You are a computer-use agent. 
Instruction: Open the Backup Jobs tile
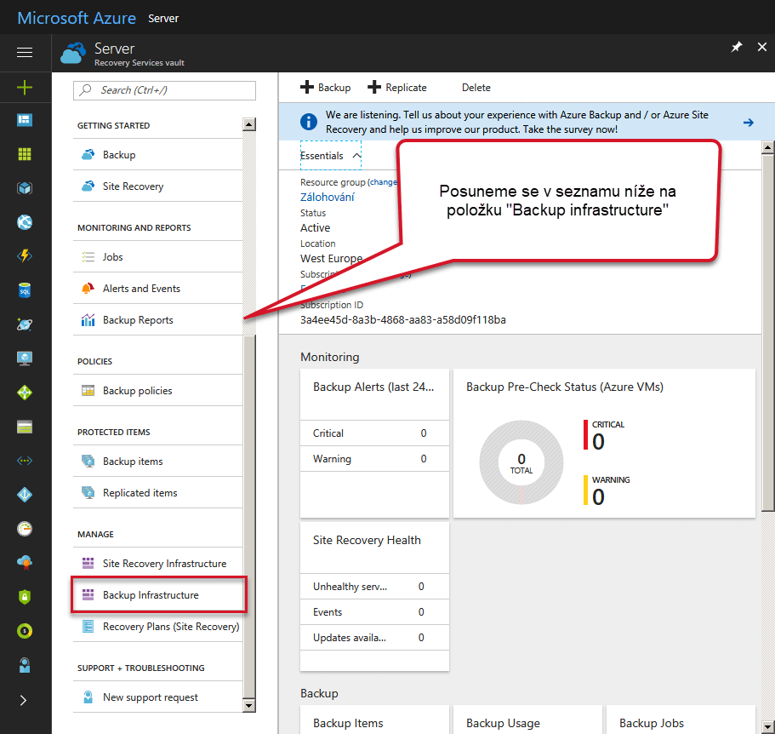point(681,720)
